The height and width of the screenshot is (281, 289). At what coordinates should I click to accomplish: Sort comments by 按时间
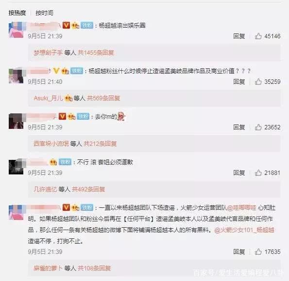tap(44, 13)
